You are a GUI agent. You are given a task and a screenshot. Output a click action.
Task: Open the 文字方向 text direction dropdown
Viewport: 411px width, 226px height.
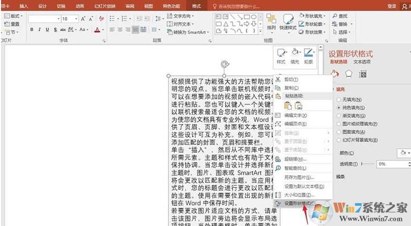(181, 16)
